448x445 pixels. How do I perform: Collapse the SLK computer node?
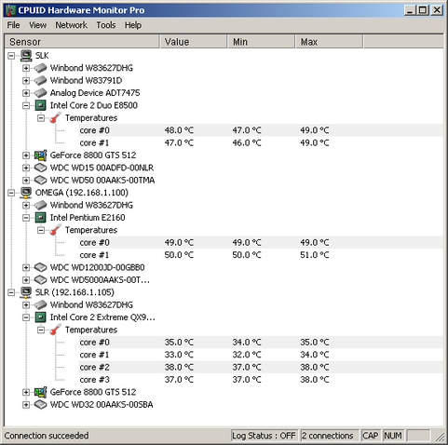tap(11, 56)
